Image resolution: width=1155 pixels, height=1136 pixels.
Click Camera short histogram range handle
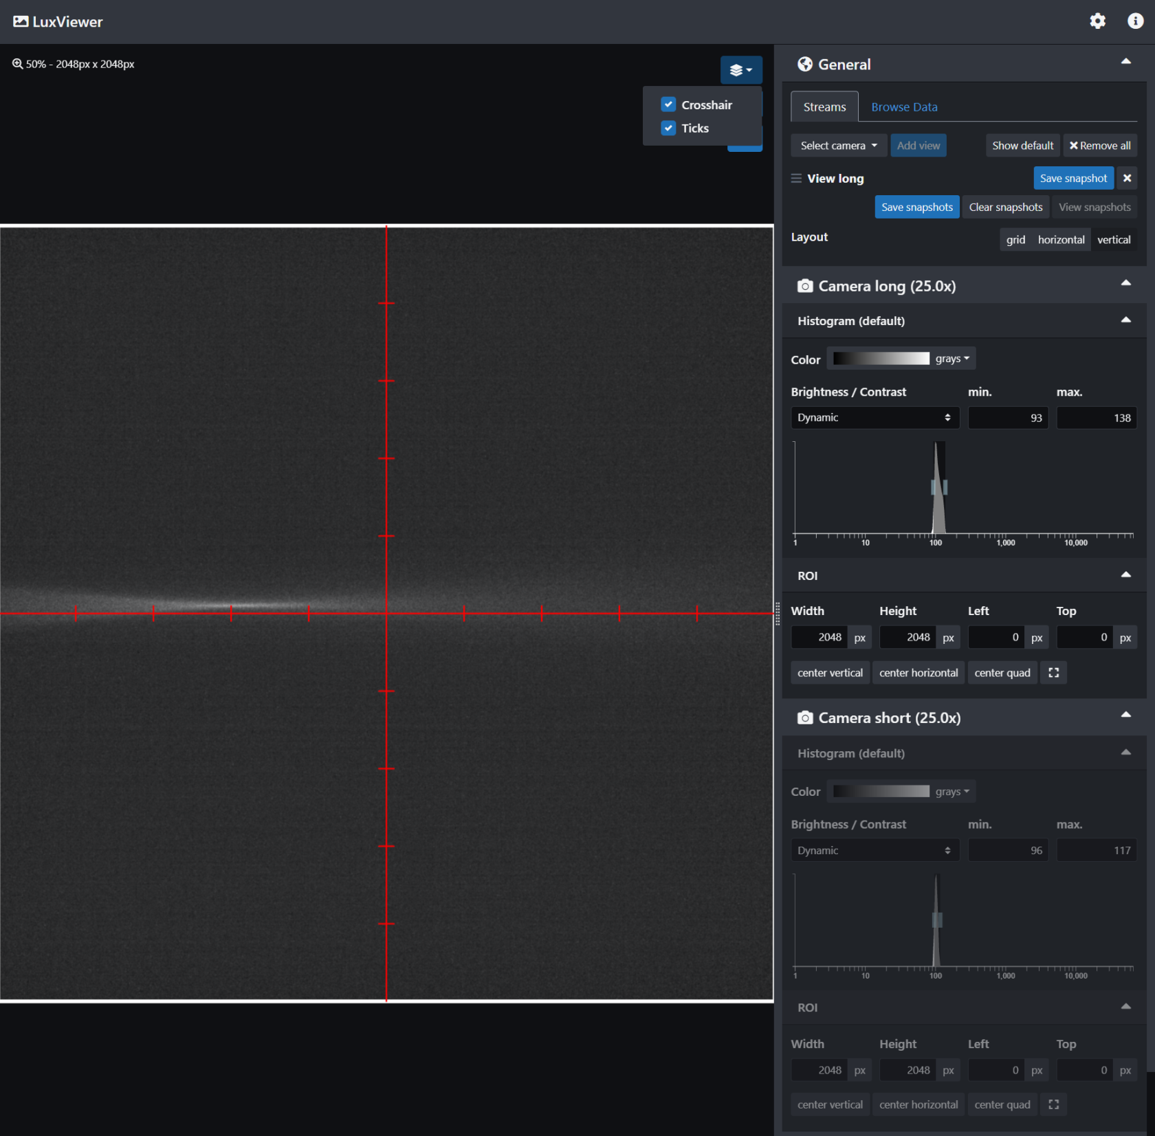click(x=937, y=920)
